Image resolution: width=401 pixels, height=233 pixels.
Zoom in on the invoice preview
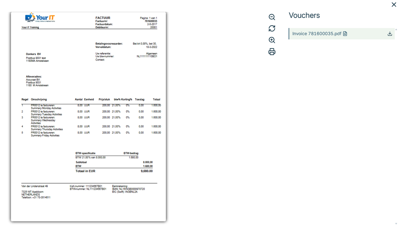[x=272, y=40]
